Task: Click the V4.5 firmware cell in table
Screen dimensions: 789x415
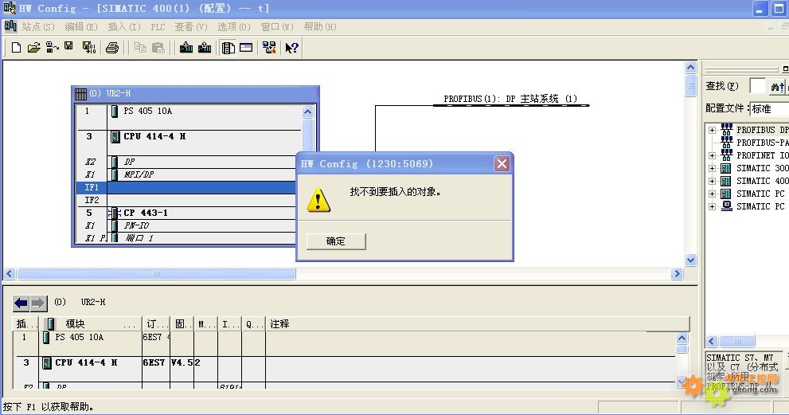Action: click(182, 362)
